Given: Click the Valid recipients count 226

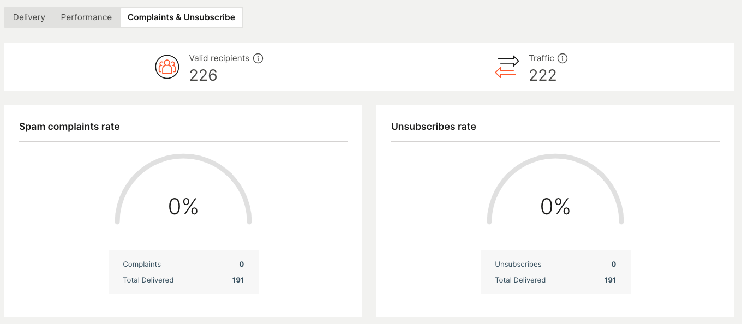Looking at the screenshot, I should 204,75.
